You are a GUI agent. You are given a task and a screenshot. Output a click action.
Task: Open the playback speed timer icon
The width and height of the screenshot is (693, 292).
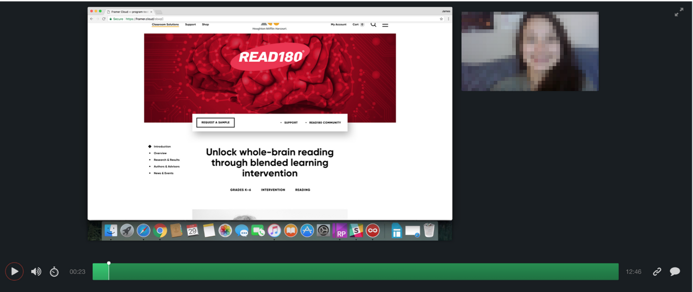pos(54,272)
